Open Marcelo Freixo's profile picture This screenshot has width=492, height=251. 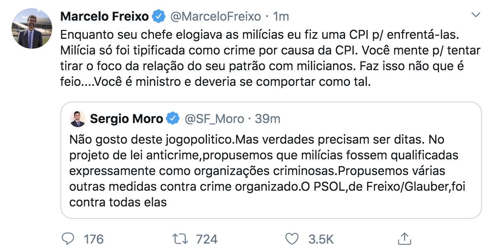31,28
